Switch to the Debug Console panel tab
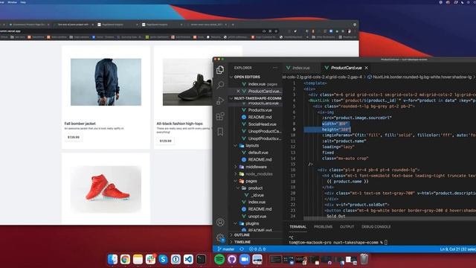This screenshot has width=476, height=268. 376,226
